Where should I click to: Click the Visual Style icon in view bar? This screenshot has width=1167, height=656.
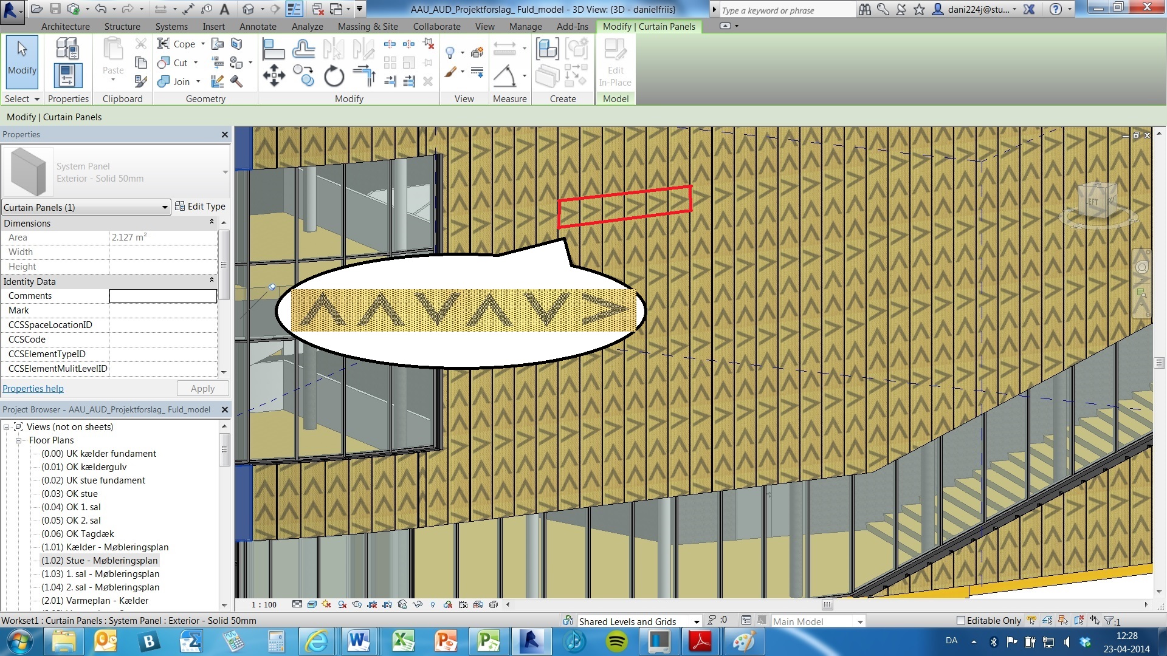[x=312, y=604]
